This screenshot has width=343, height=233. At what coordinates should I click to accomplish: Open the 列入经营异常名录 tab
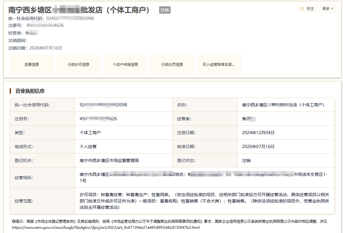(219, 64)
